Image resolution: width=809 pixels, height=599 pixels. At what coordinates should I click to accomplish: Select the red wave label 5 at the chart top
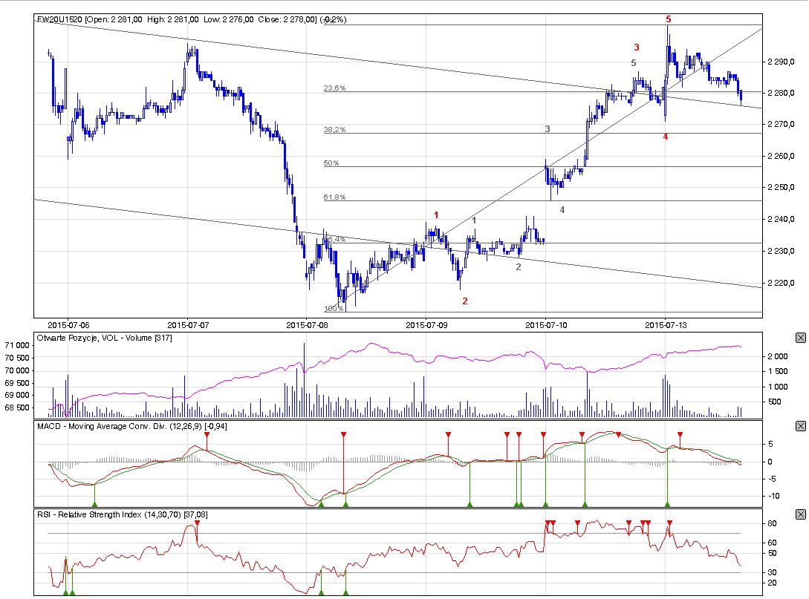tap(669, 19)
